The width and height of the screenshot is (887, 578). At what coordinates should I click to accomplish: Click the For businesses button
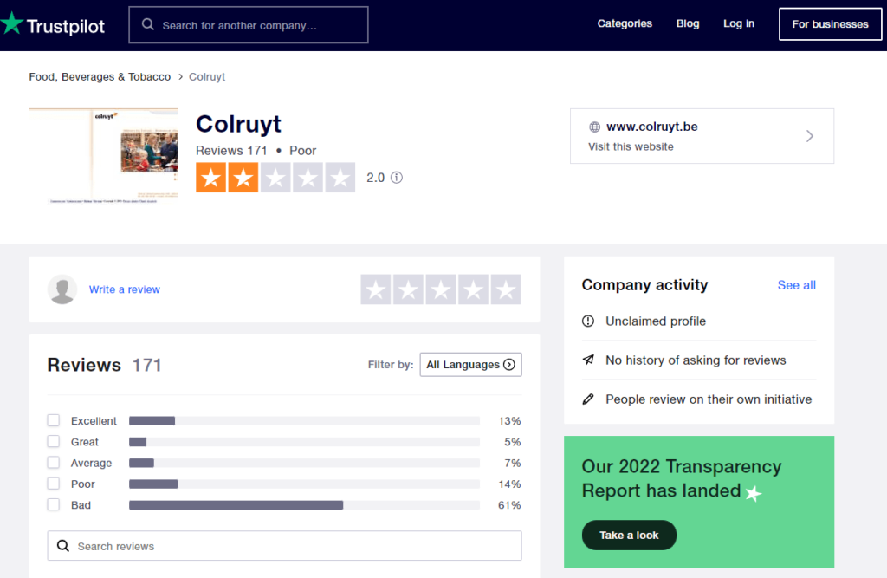click(x=830, y=23)
